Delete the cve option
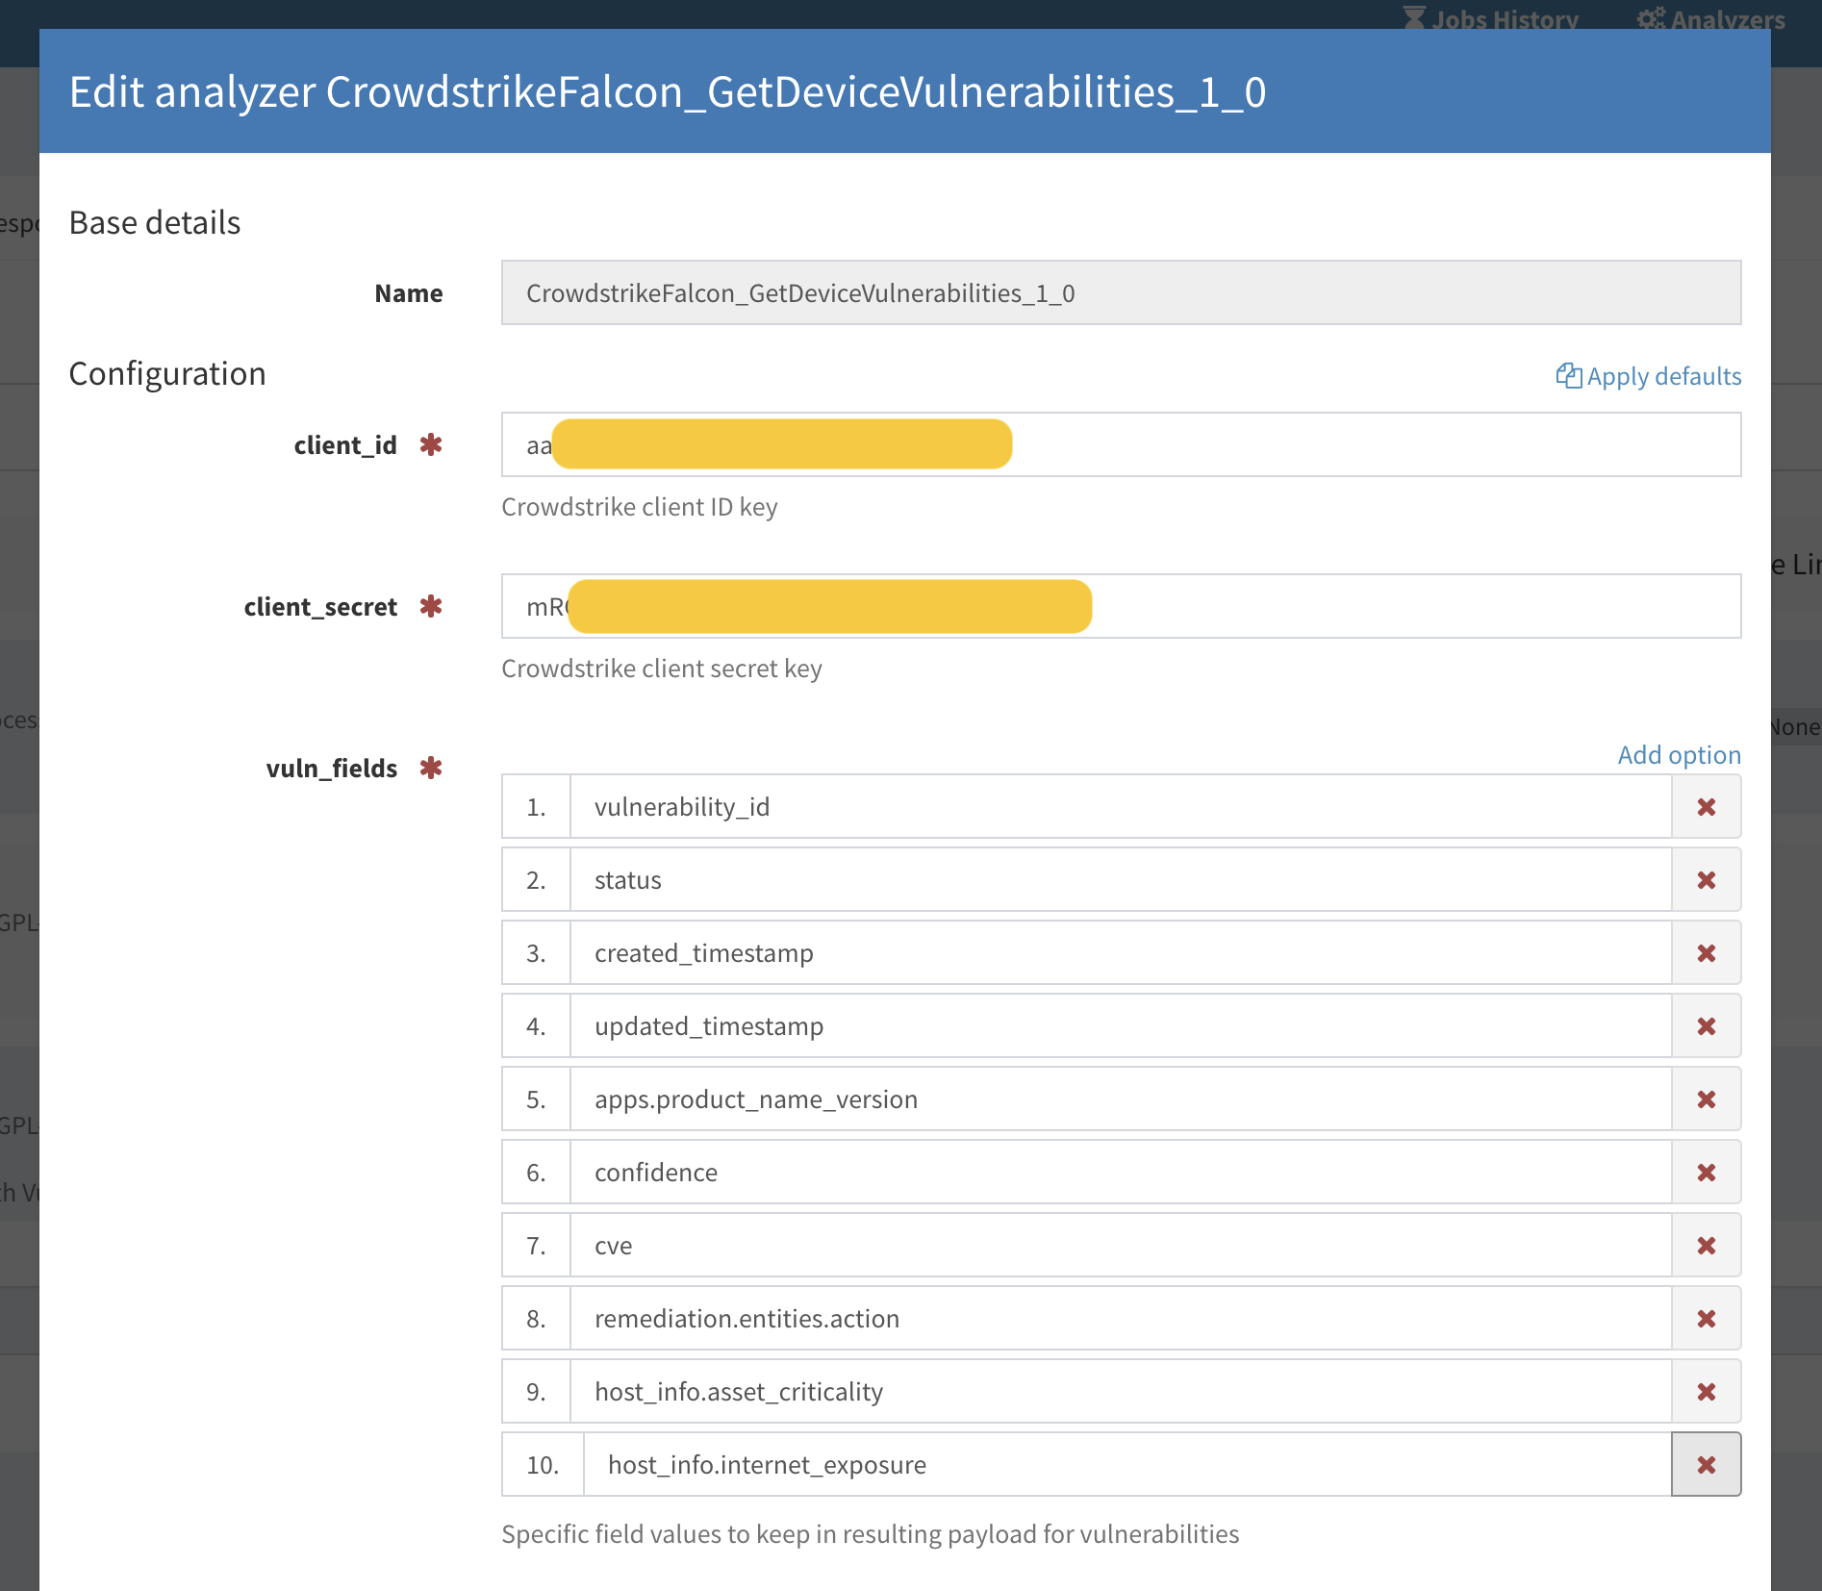Screen dimensions: 1822x1591 (x=1706, y=1245)
